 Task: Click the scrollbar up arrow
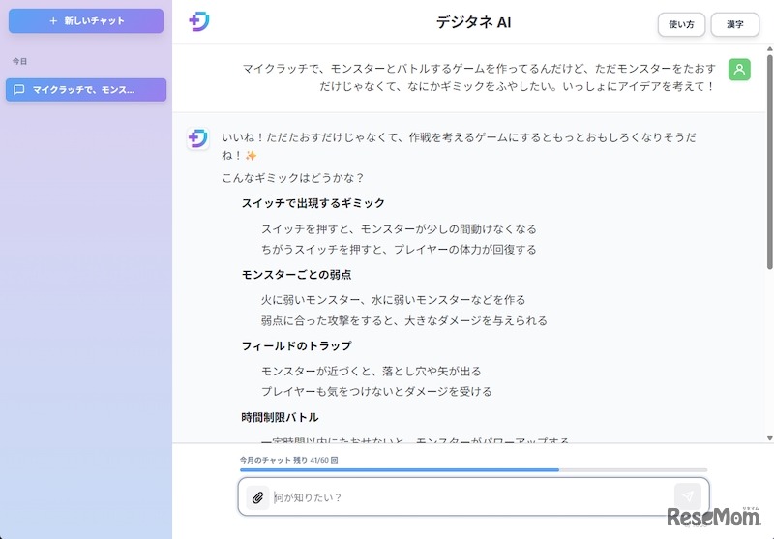(x=769, y=48)
